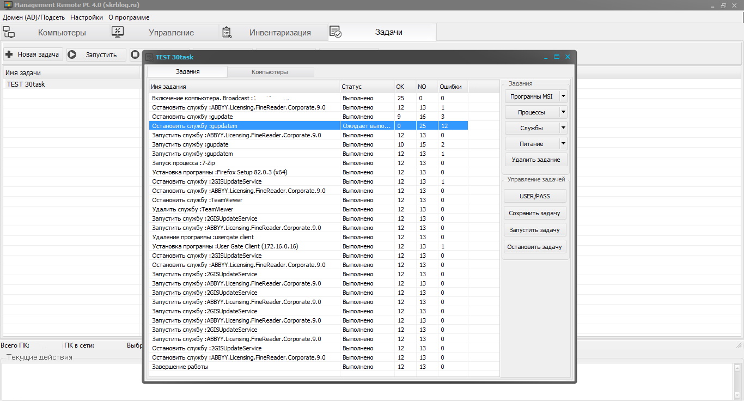
Task: Click errors value 12 in gupdatem row
Action: pos(444,126)
